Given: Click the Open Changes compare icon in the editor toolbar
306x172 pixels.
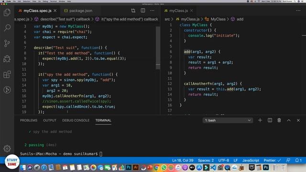Looking at the screenshot, I should [x=133, y=11].
